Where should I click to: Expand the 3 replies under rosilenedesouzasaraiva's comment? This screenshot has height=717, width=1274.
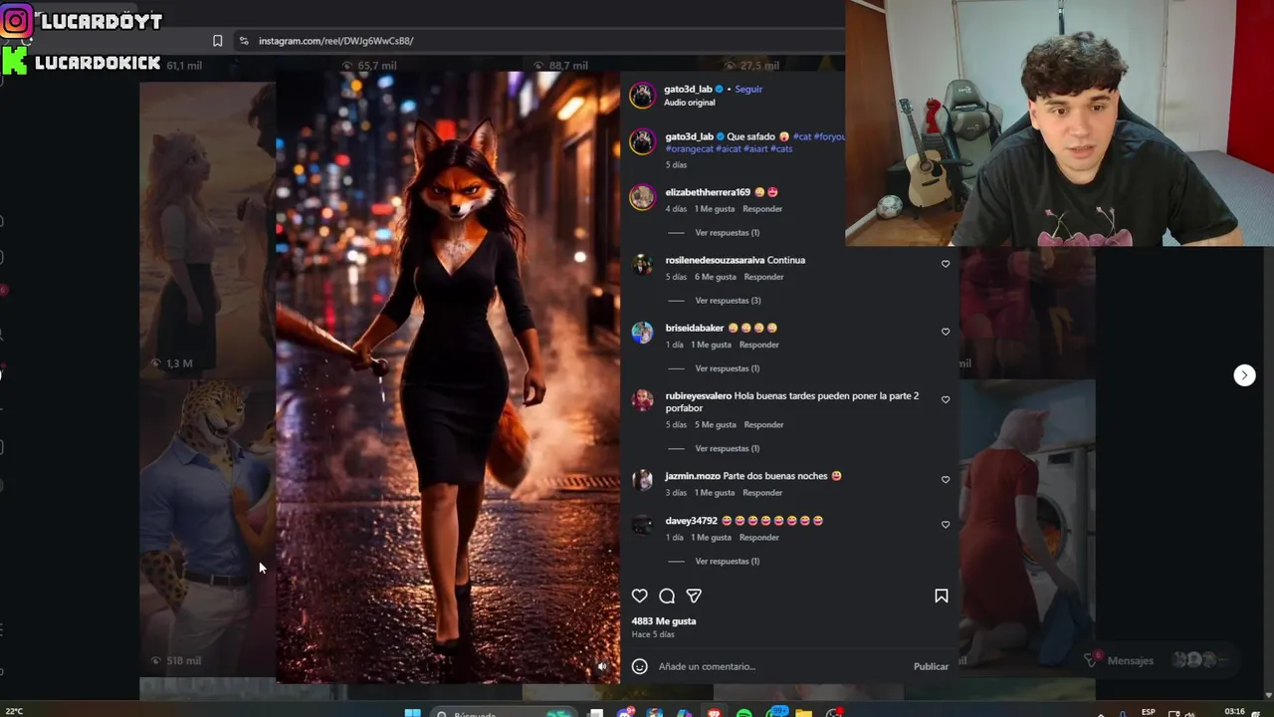[x=728, y=301]
